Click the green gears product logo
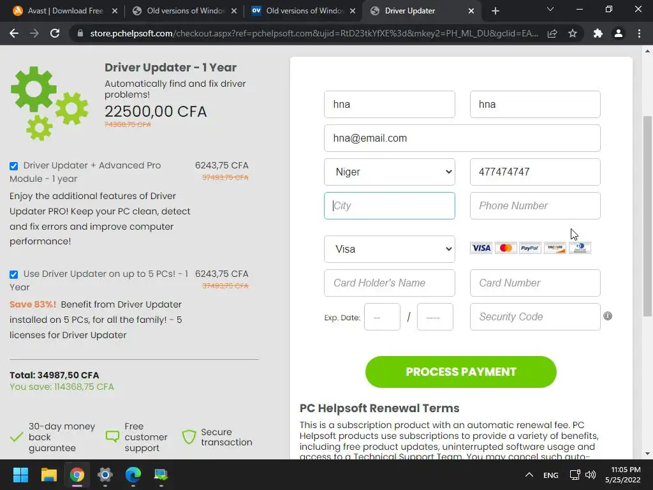Screen dimensions: 653x490 click(x=49, y=103)
